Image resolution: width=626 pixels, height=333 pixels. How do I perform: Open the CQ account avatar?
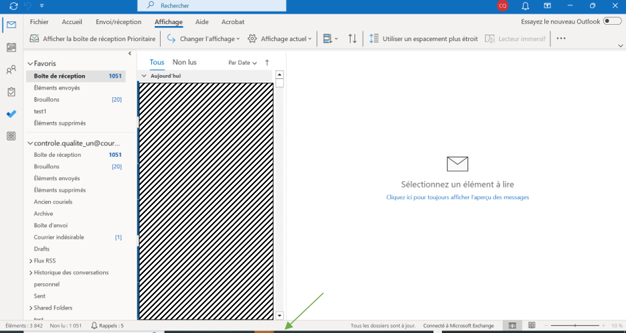coord(503,5)
